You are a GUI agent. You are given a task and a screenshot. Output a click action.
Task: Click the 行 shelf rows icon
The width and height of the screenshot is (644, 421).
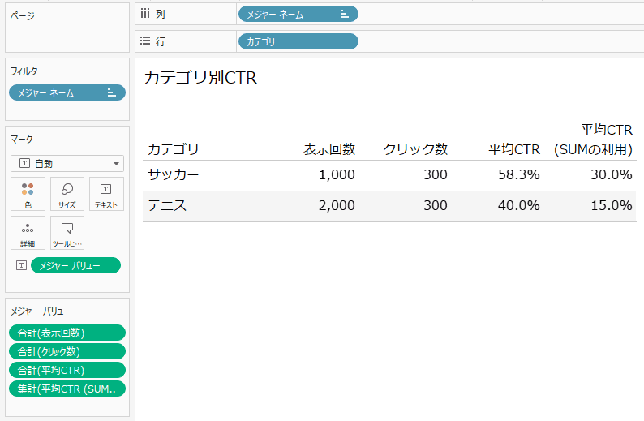coord(145,41)
